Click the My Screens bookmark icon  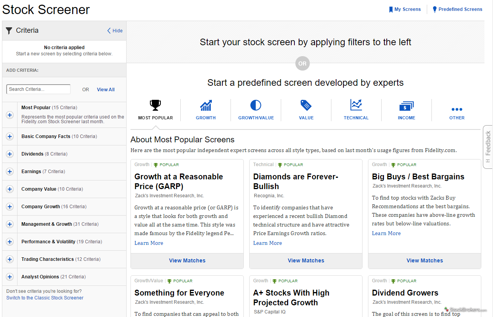(x=391, y=9)
